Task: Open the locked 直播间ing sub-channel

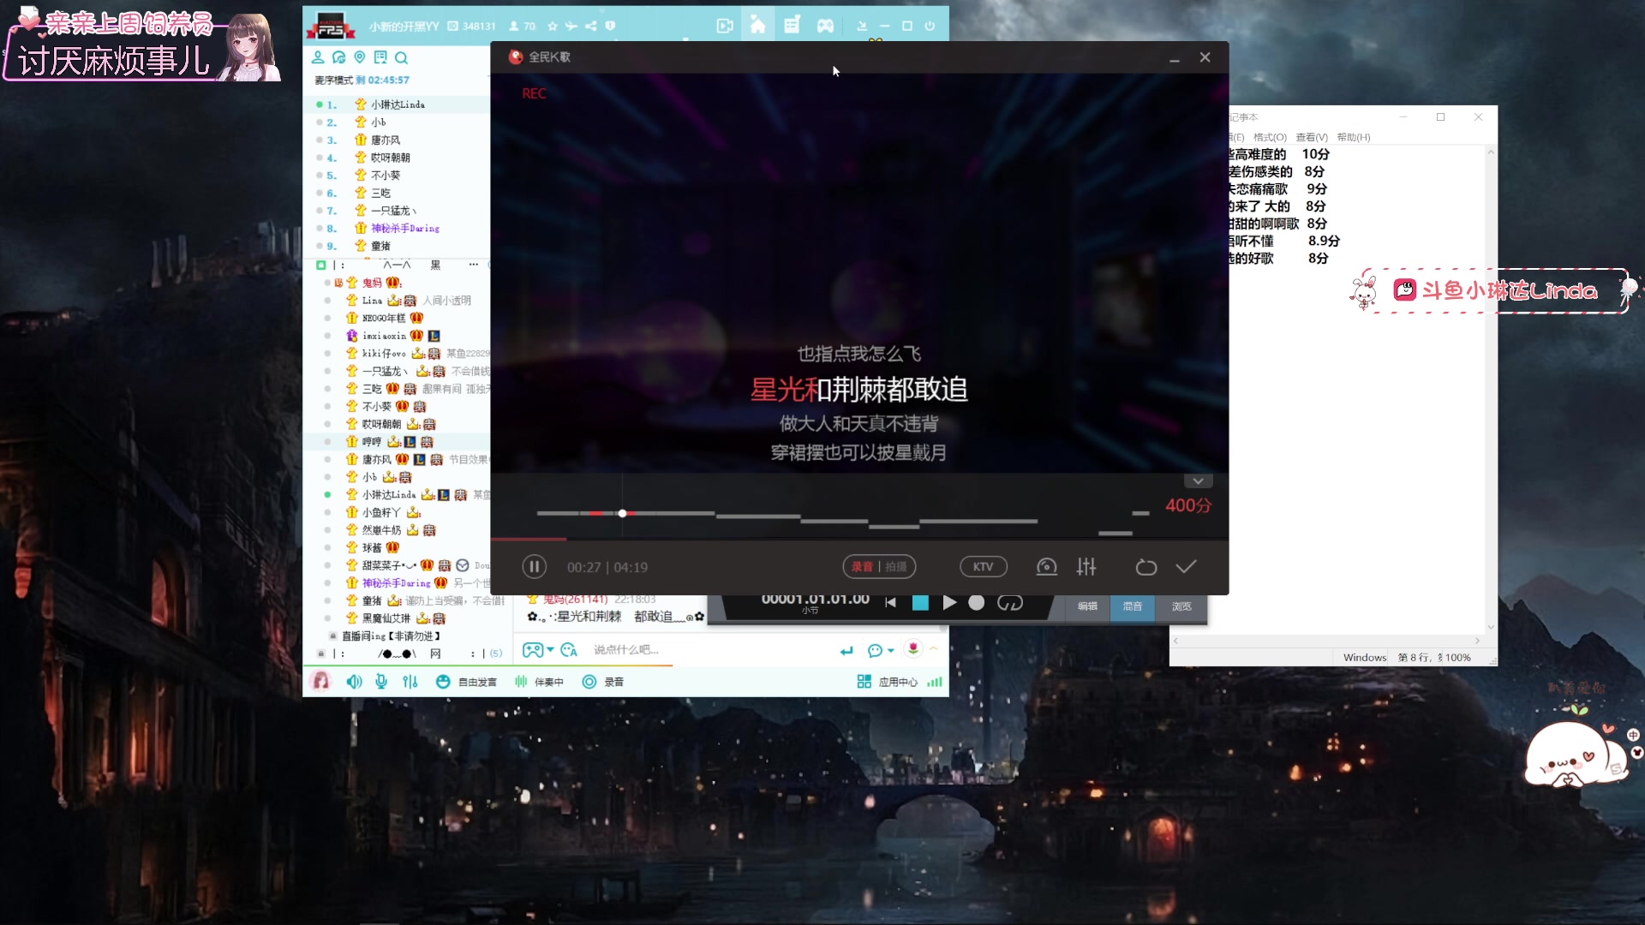Action: point(391,636)
